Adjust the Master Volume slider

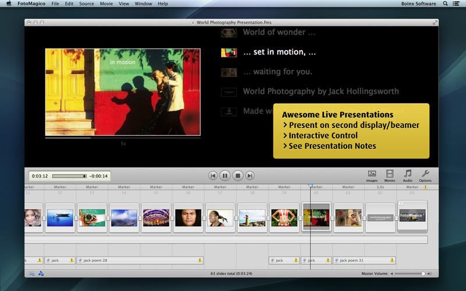click(423, 273)
